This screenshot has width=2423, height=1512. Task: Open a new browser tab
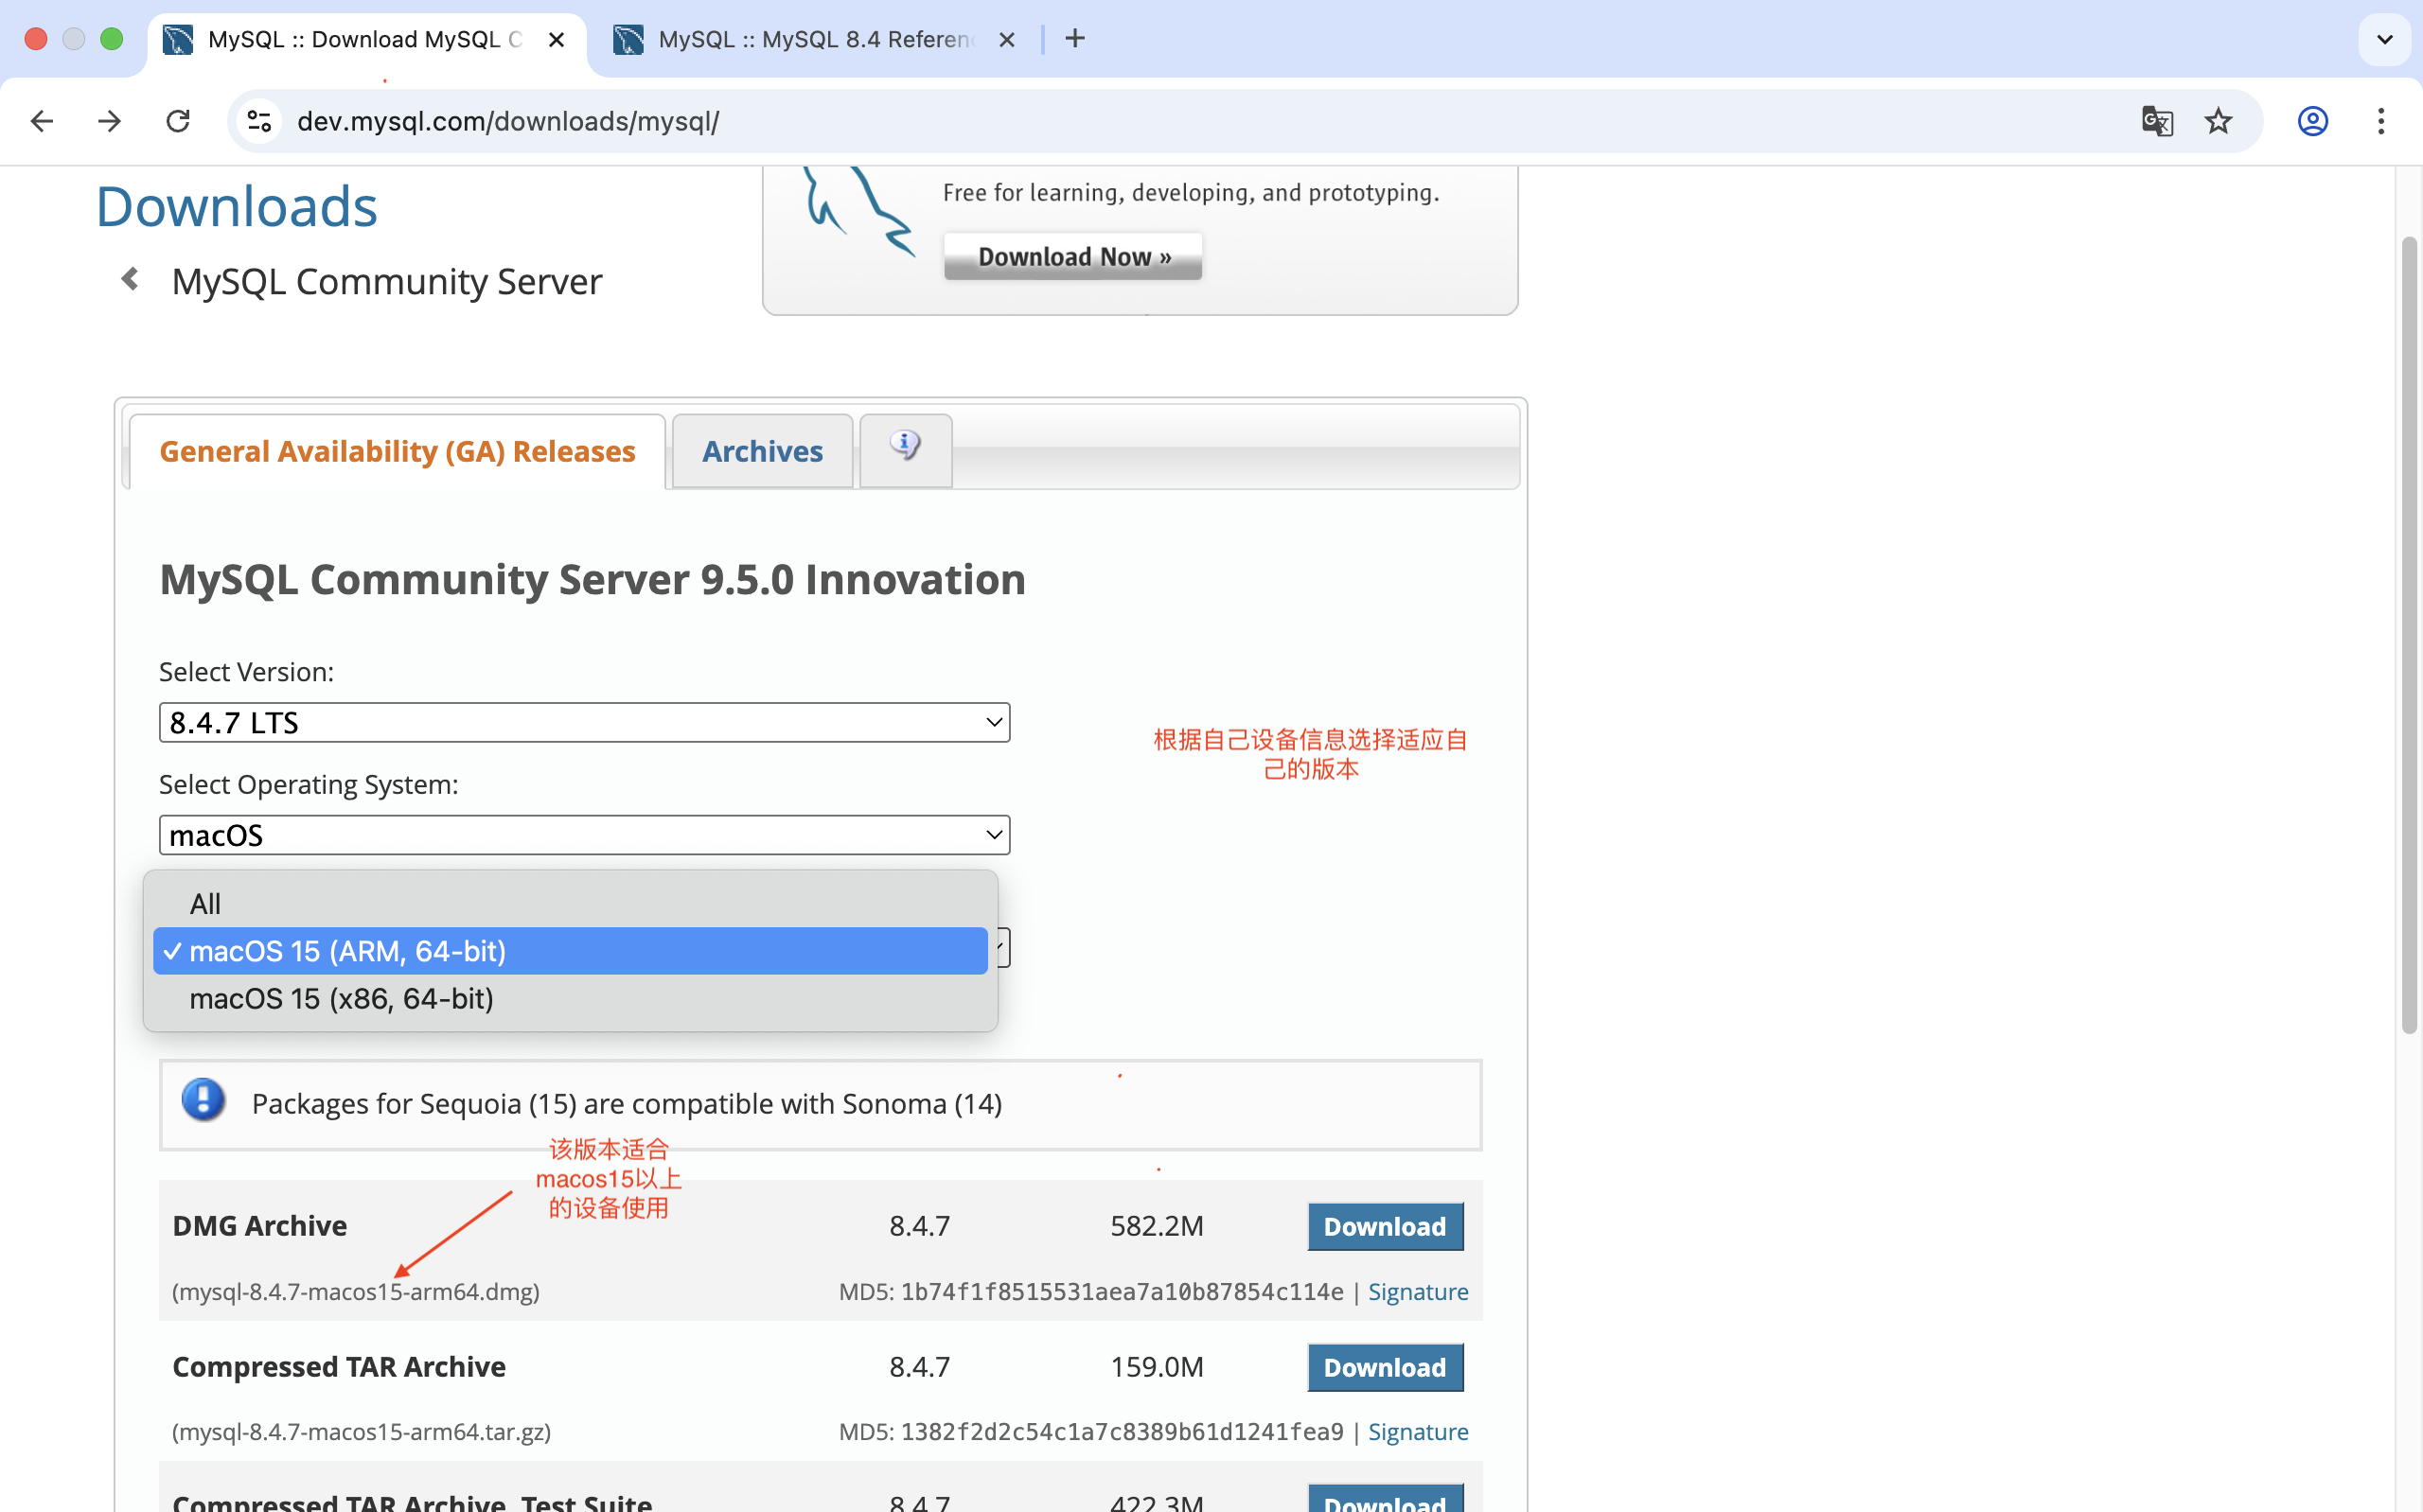click(x=1075, y=39)
